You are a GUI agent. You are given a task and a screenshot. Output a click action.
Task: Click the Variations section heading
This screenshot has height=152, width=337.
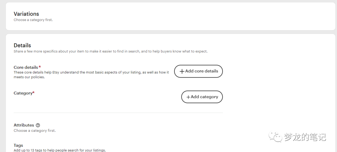click(x=26, y=14)
